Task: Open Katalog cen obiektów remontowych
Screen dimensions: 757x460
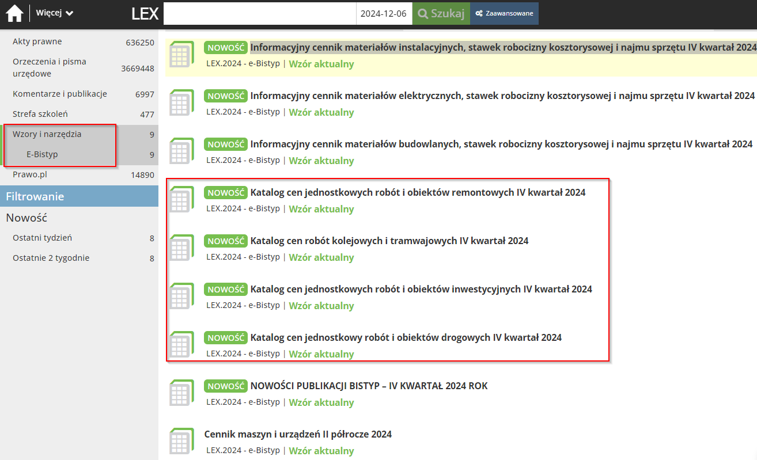Action: 418,192
